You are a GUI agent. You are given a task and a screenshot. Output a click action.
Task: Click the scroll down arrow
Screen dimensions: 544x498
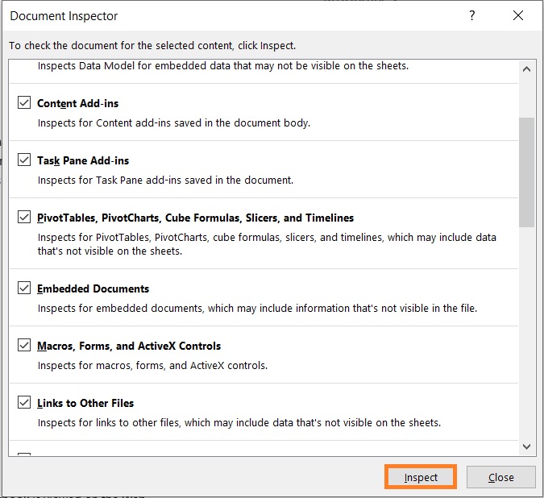tap(526, 446)
